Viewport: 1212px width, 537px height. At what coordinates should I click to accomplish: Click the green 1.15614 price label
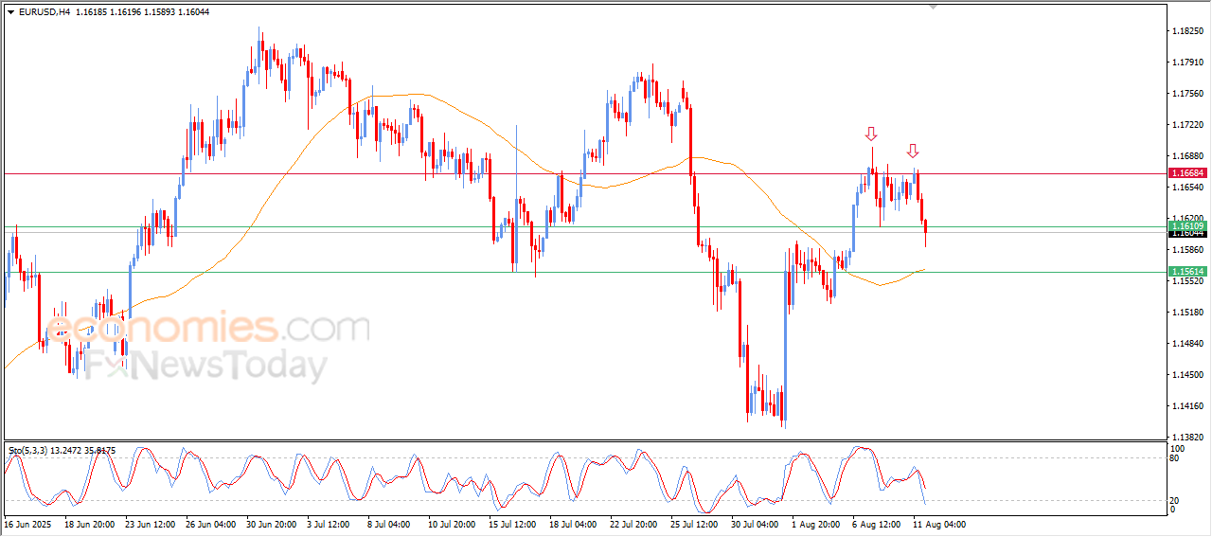[x=1187, y=272]
